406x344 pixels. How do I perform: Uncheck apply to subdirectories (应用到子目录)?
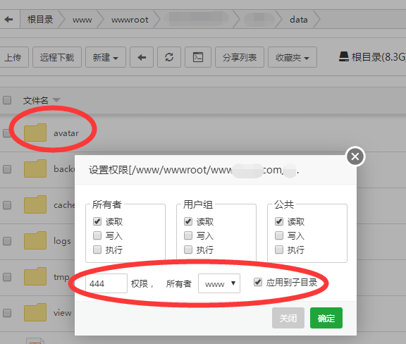coord(258,282)
